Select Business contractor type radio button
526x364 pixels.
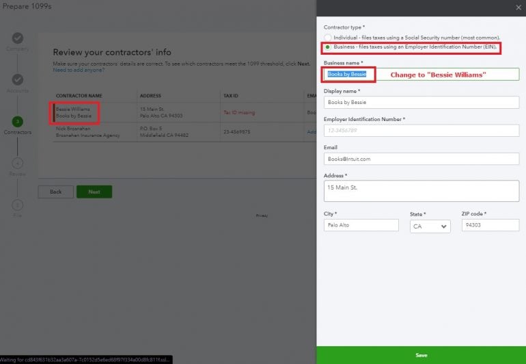click(x=329, y=47)
